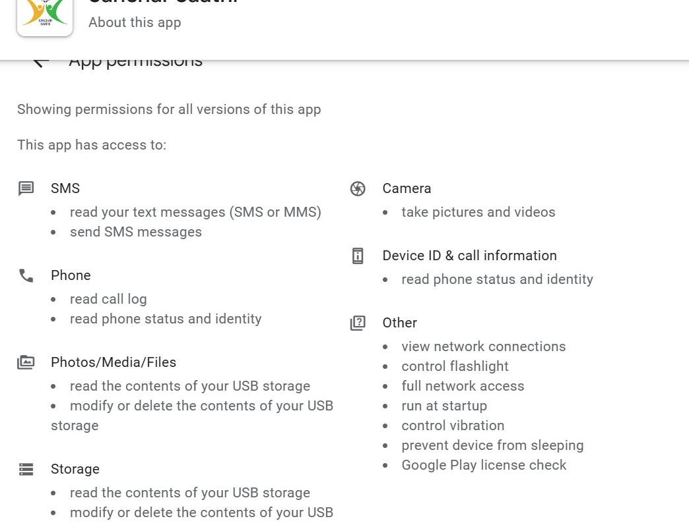Click the Phone handset icon
689x527 pixels.
pyautogui.click(x=26, y=276)
